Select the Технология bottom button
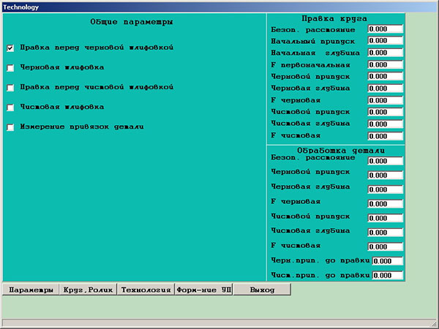Image resolution: width=439 pixels, height=329 pixels. [146, 290]
